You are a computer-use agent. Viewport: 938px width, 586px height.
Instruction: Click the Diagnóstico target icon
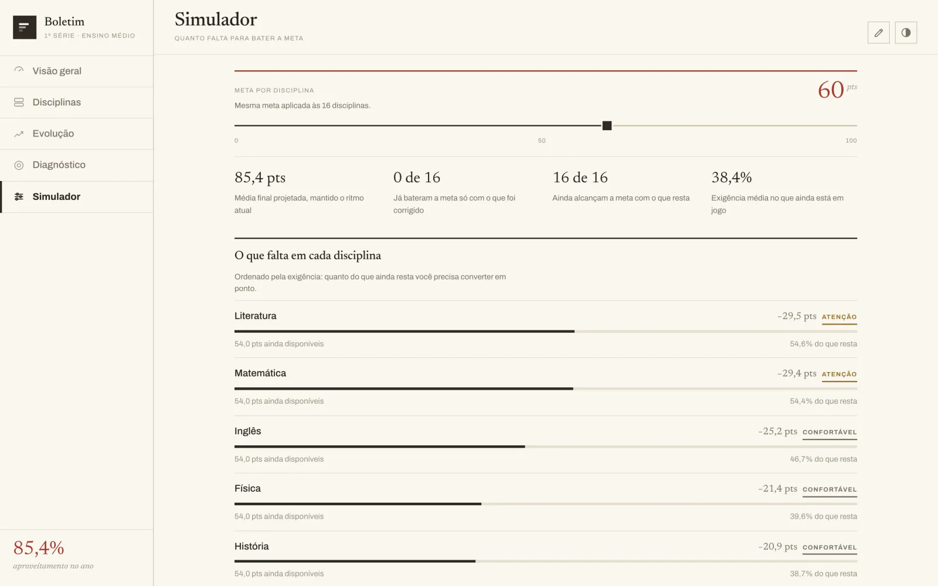point(19,165)
